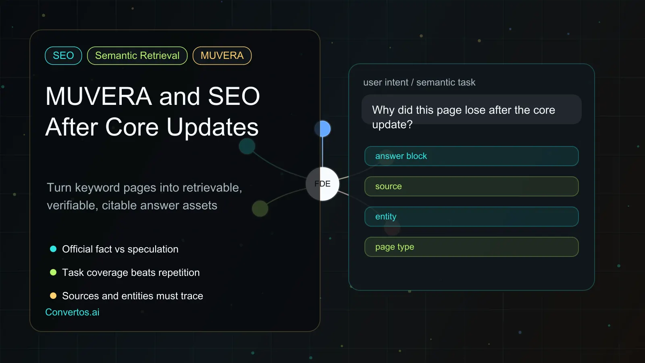Click the Semantic Retrieval tag pill
This screenshot has height=363, width=645.
click(137, 56)
